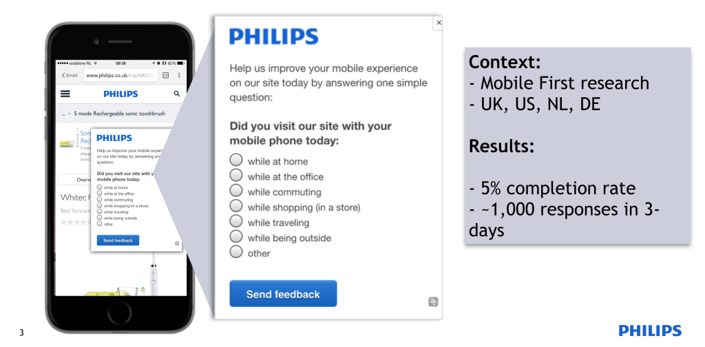Click the PHILIPS logo at slide bottom right
Viewport: 705px width, 347px height.
click(x=650, y=331)
